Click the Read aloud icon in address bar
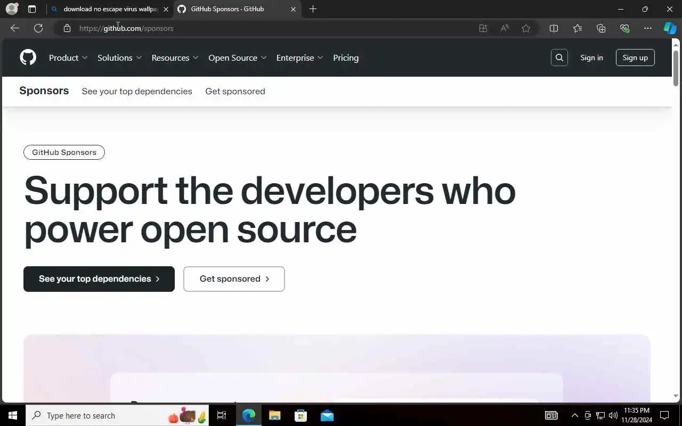This screenshot has width=682, height=426. point(505,28)
